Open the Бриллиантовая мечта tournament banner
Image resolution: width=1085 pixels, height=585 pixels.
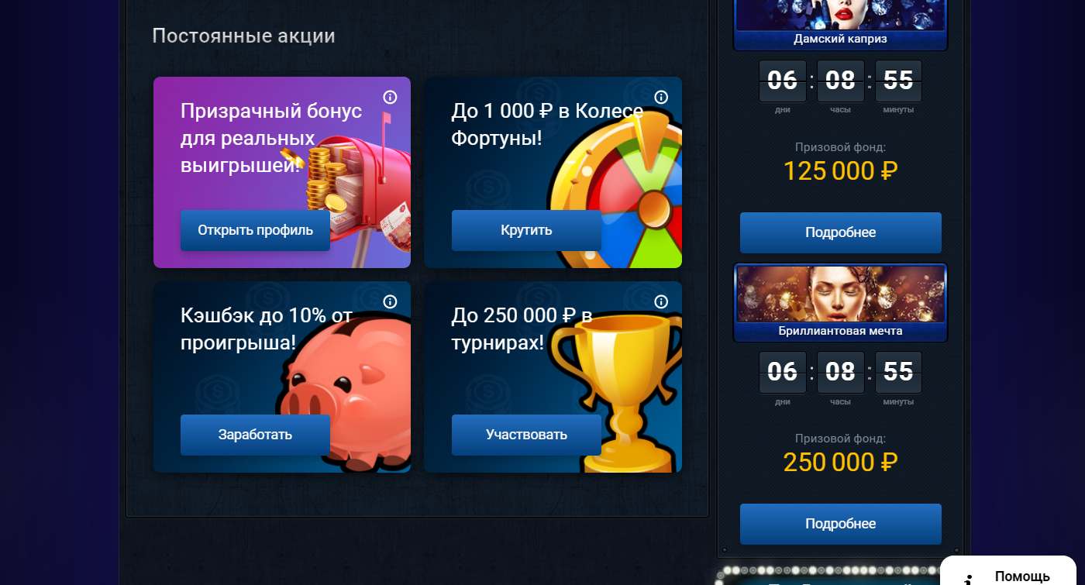point(840,303)
